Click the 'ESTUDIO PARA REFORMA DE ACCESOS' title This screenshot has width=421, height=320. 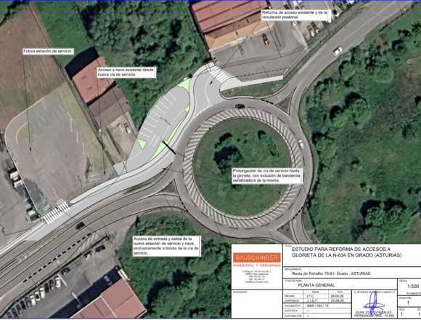coord(347,252)
